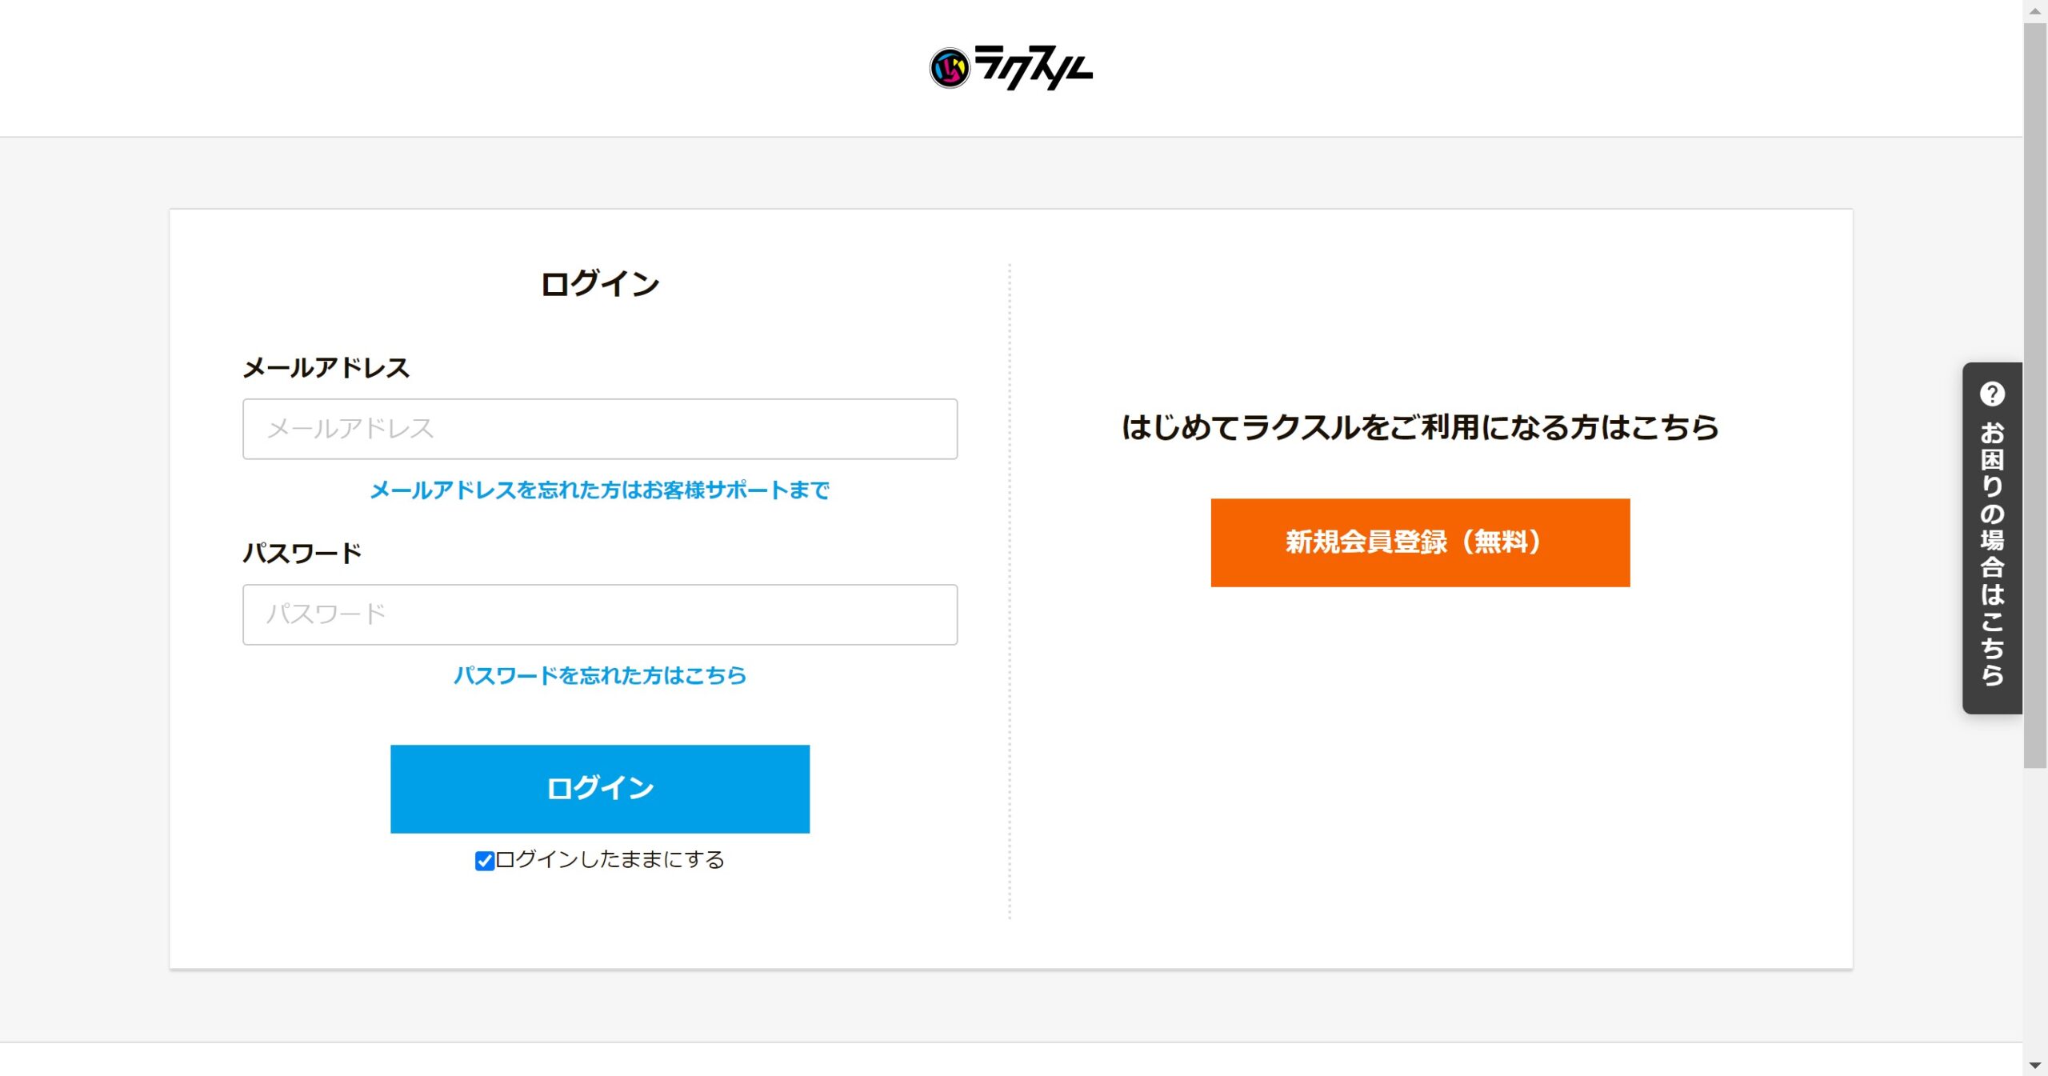Uncheck the stay logged in checkbox
Viewport: 2048px width, 1076px height.
[x=484, y=861]
